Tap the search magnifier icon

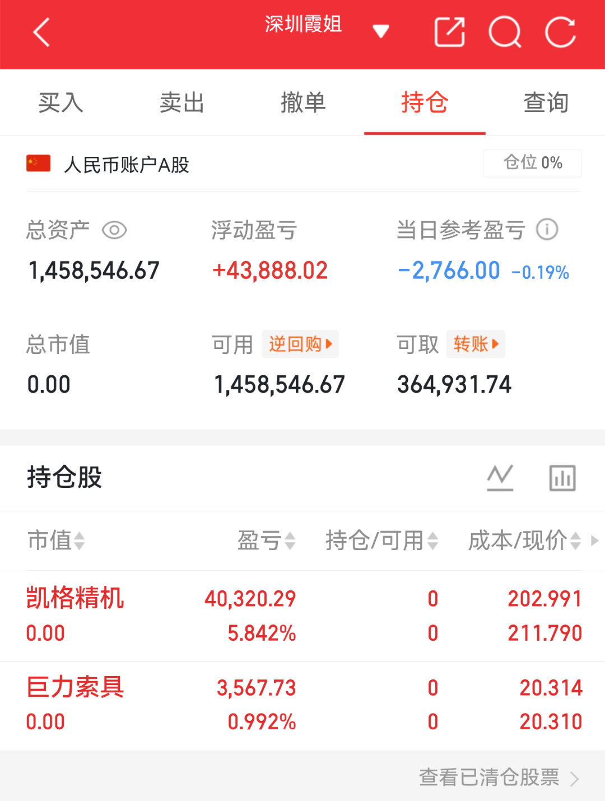pos(505,32)
